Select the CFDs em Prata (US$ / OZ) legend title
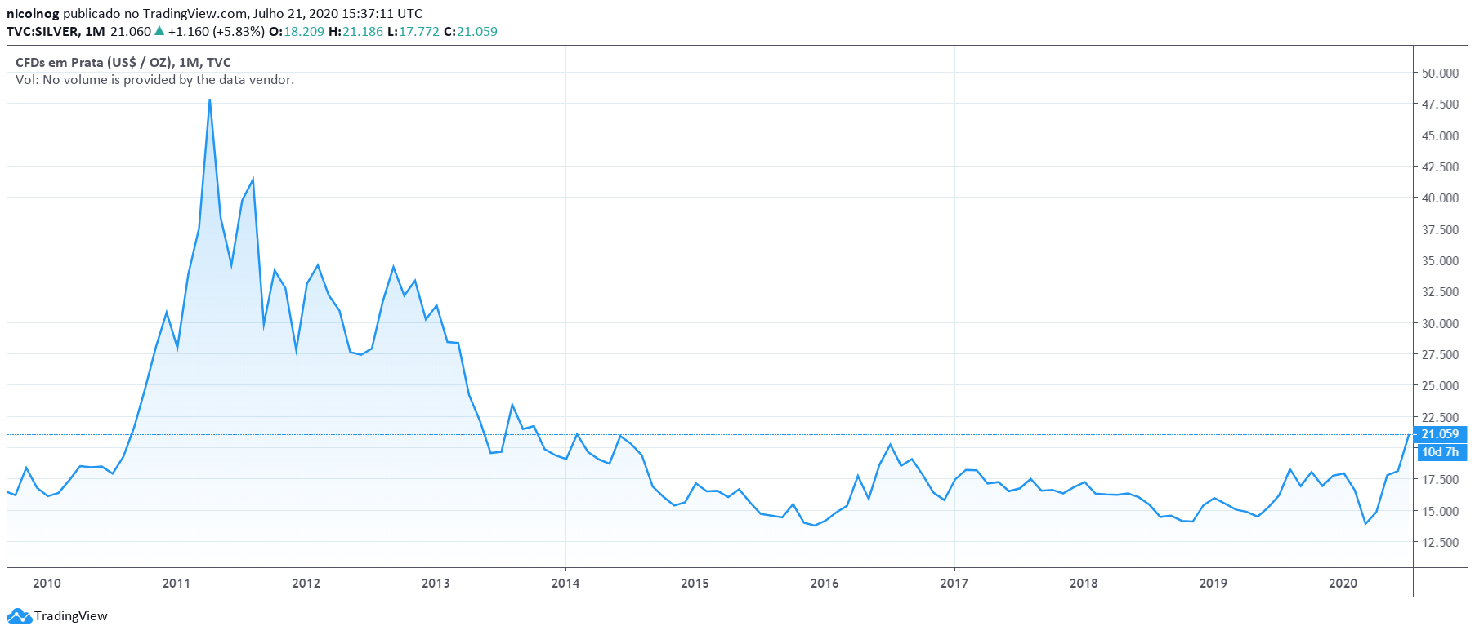Screen dimensions: 1475x635 point(123,63)
